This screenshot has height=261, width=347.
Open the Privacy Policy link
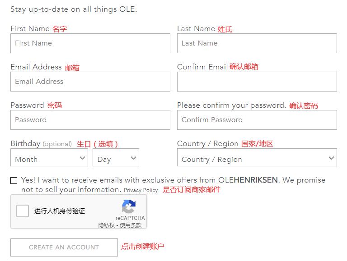(x=141, y=190)
